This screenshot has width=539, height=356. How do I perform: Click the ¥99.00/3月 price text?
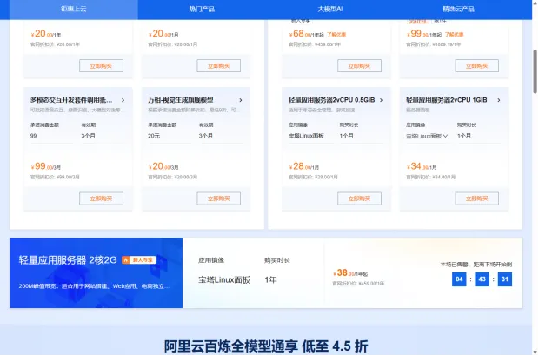pos(46,166)
